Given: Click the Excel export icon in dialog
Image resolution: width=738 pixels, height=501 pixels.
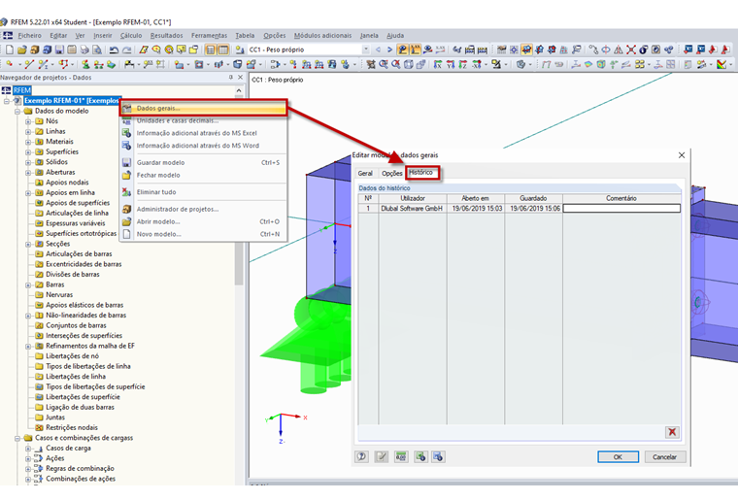Looking at the screenshot, I should tap(420, 456).
